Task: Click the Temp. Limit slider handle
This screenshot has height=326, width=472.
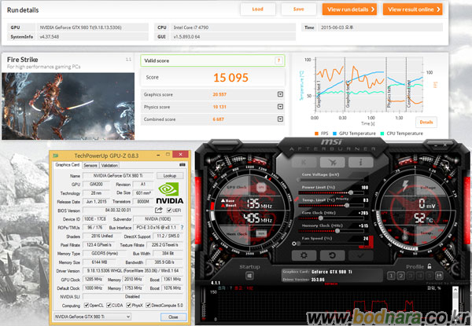Action: point(347,205)
